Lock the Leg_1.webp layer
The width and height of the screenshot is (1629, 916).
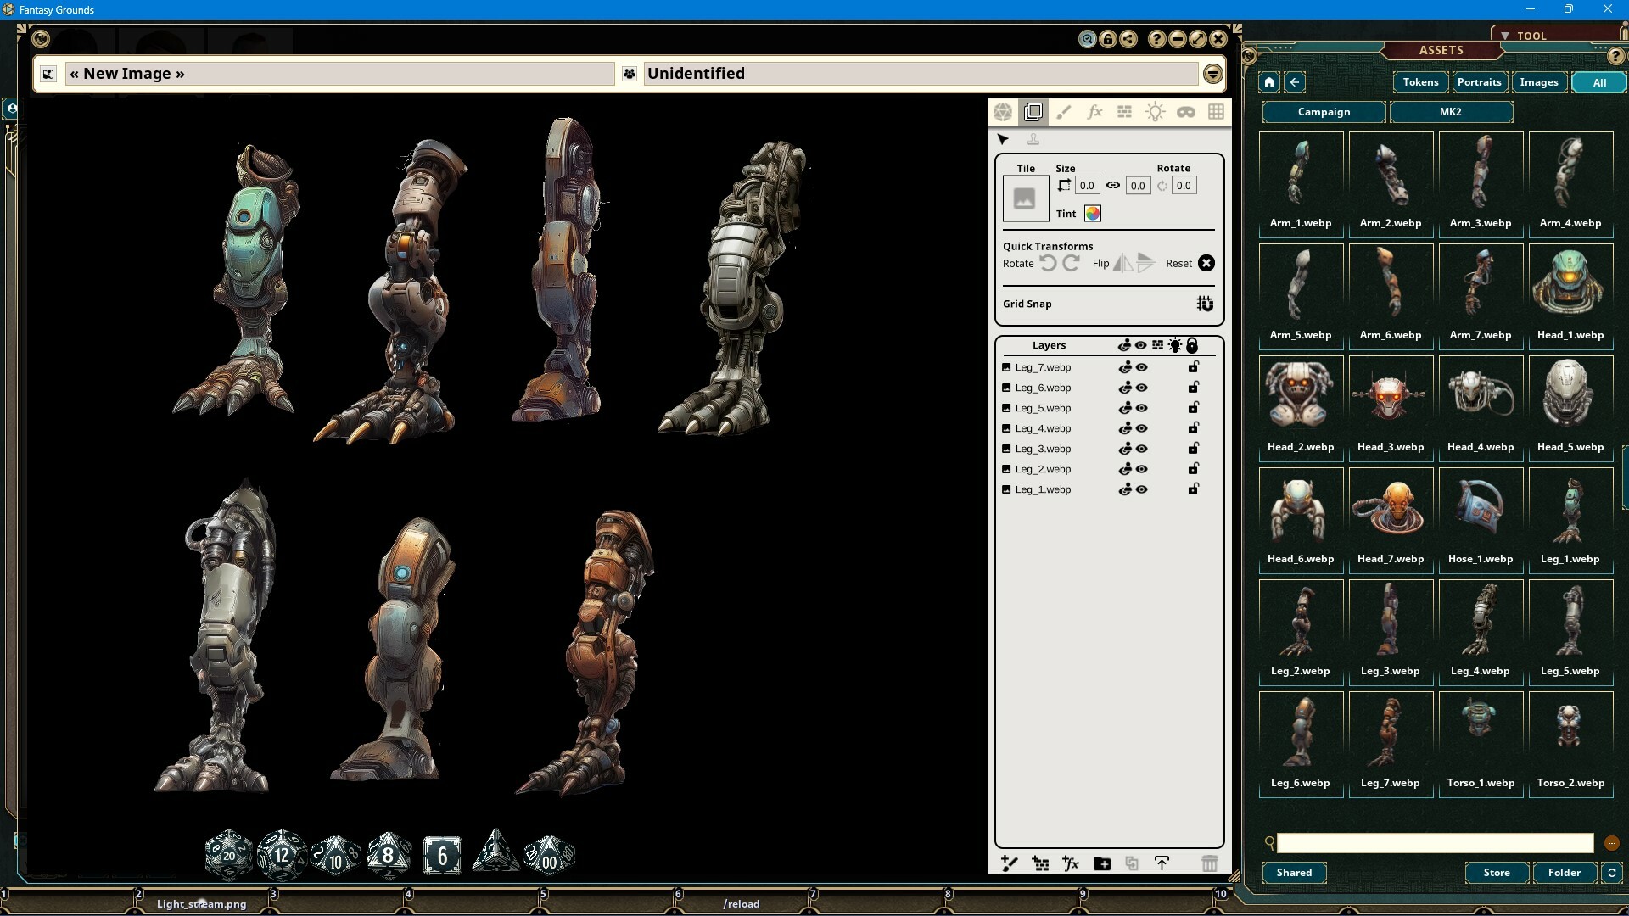pos(1193,489)
